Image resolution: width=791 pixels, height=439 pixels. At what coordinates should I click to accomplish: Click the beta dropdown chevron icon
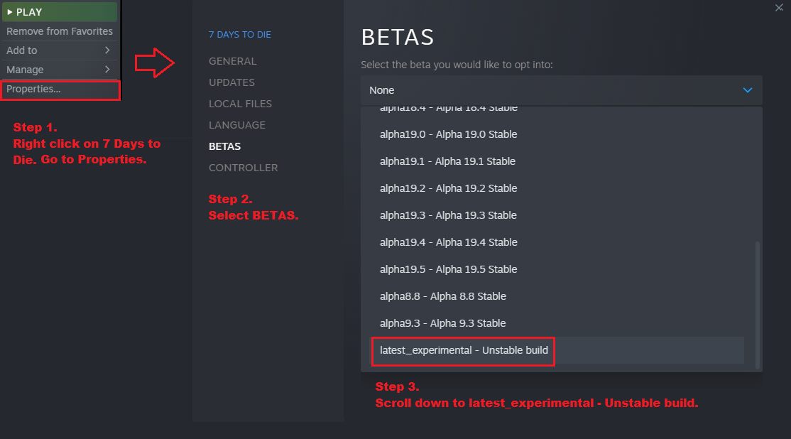point(747,90)
